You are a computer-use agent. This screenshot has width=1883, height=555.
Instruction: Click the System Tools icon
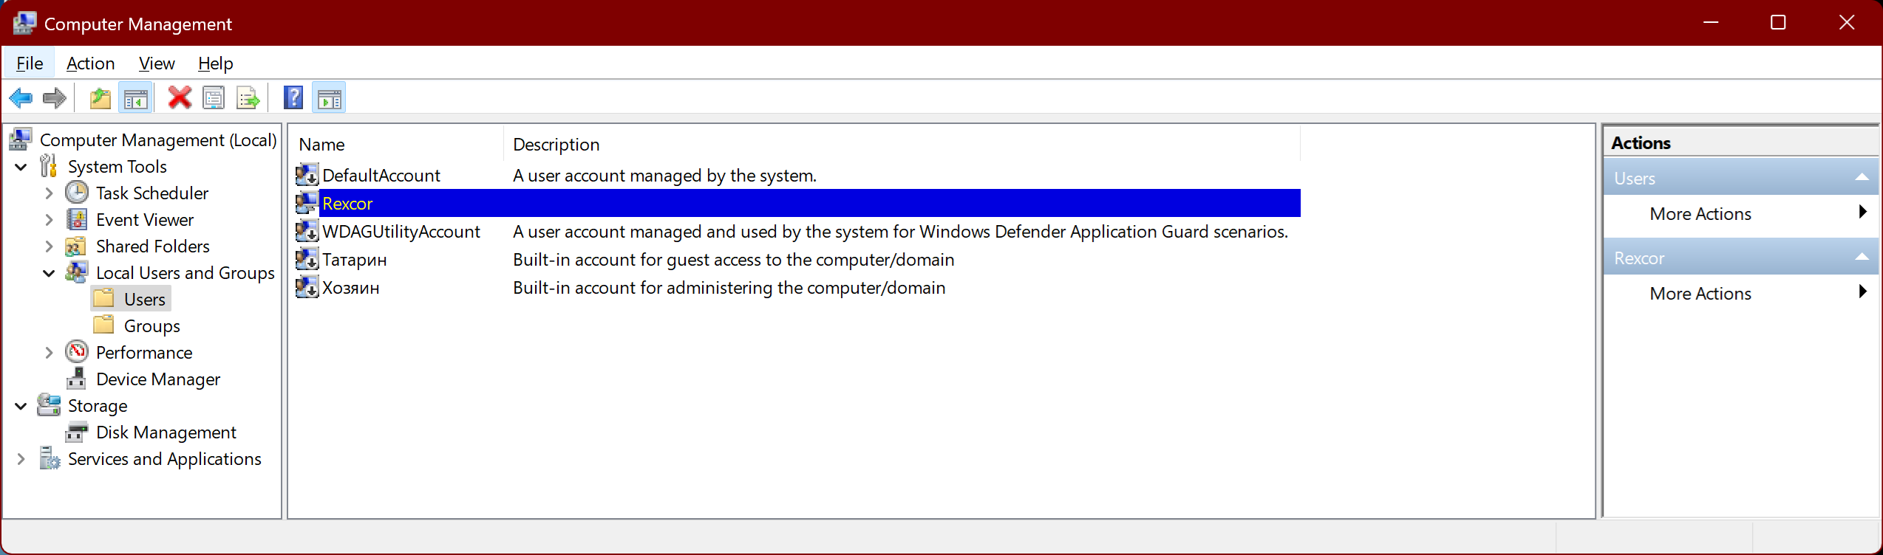(49, 166)
